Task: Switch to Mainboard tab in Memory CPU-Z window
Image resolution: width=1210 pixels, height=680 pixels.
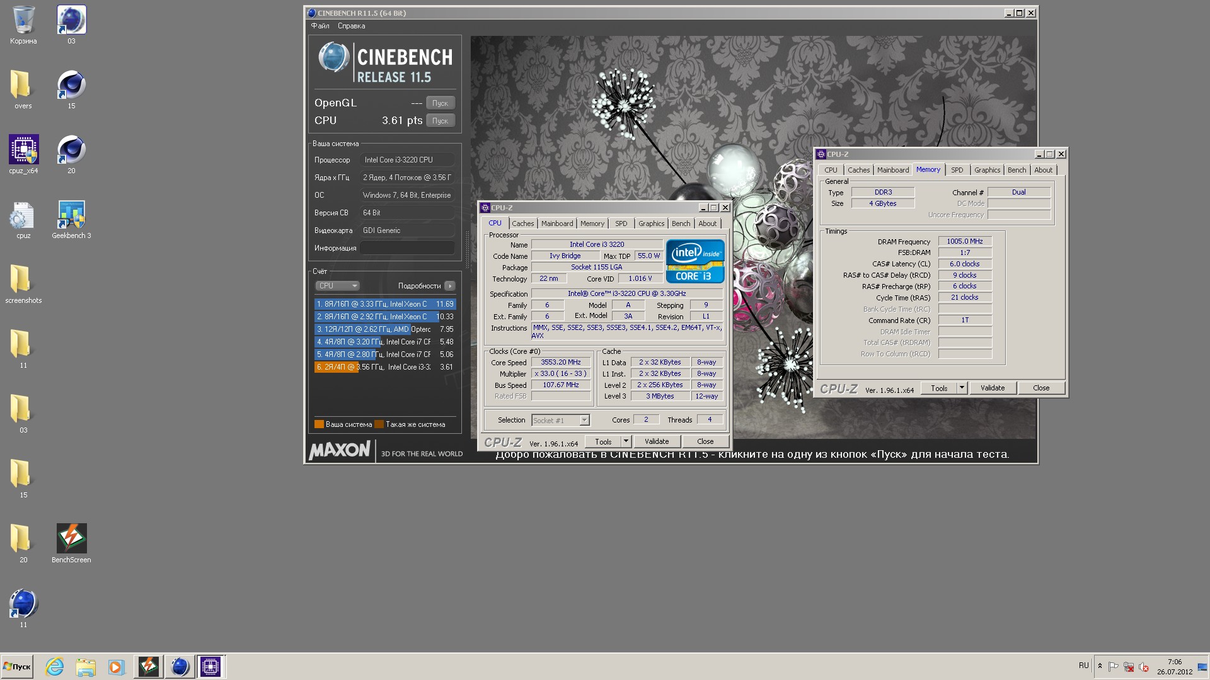Action: [893, 170]
